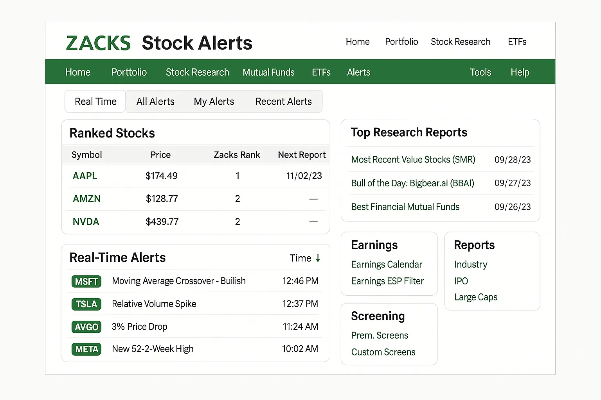Open Earnings ESP Filter link

387,281
